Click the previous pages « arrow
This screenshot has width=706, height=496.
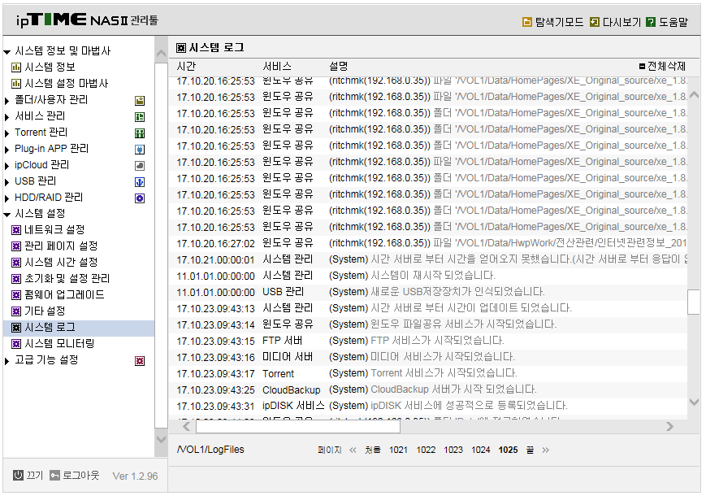click(353, 450)
